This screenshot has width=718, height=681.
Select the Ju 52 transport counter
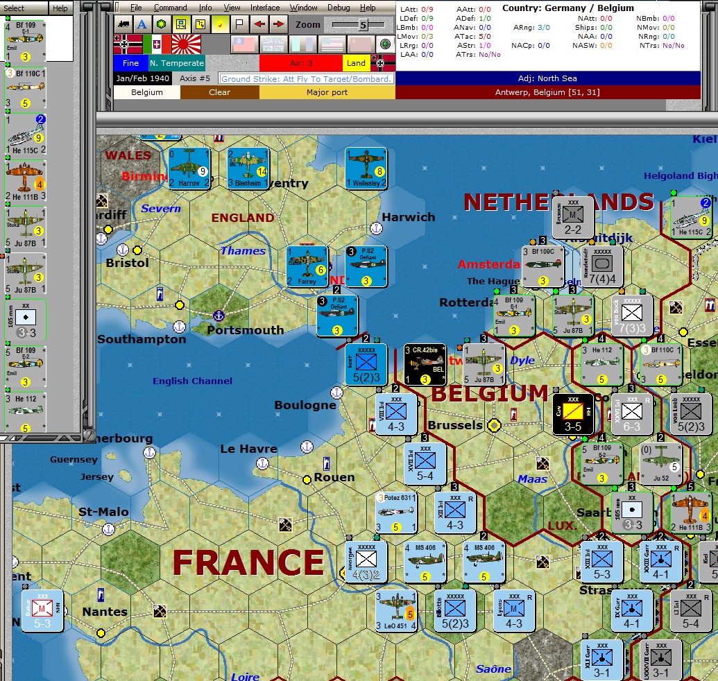661,463
